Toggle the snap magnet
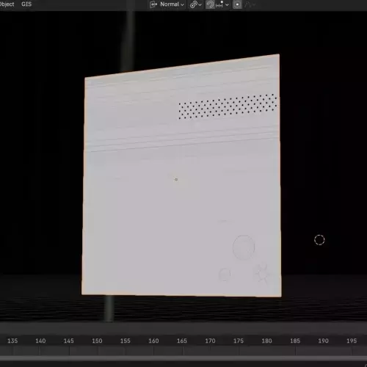Screen dimensions: 367x367 [x=210, y=4]
